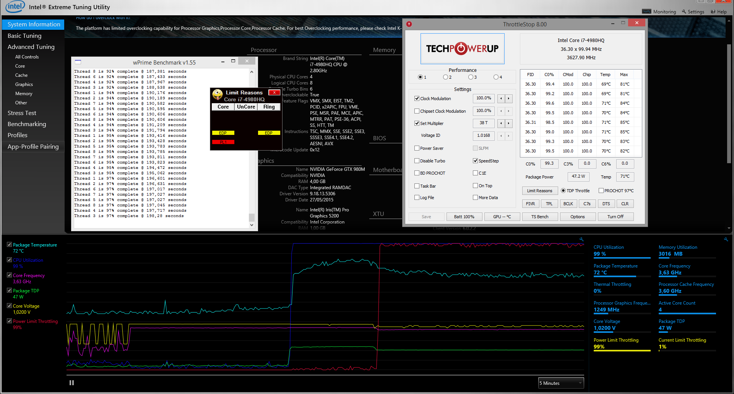Screen dimensions: 734x394
Task: Click the BCLK button
Action: [568, 204]
